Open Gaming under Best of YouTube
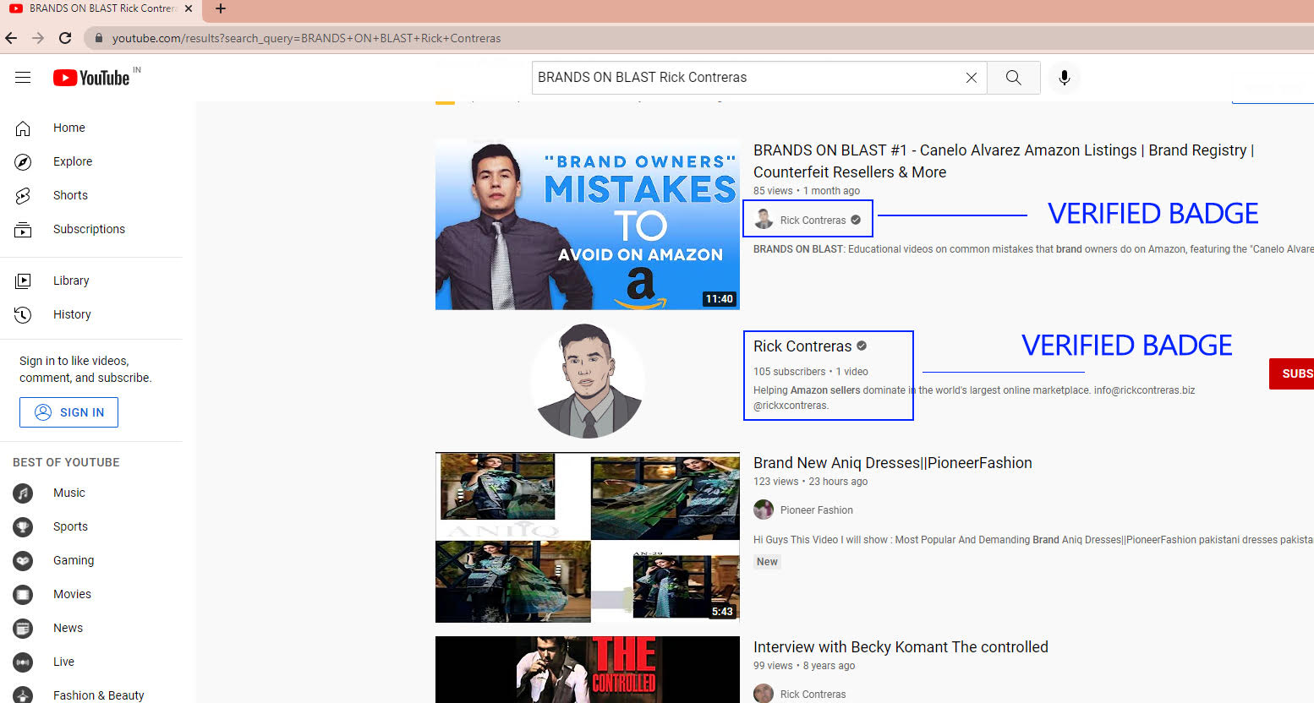The width and height of the screenshot is (1314, 703). 91,560
